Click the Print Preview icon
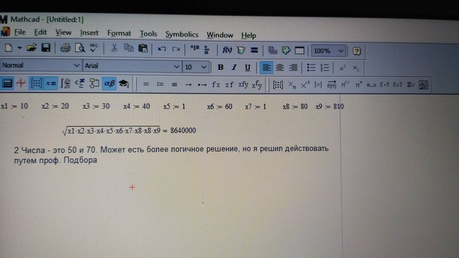 click(x=80, y=49)
